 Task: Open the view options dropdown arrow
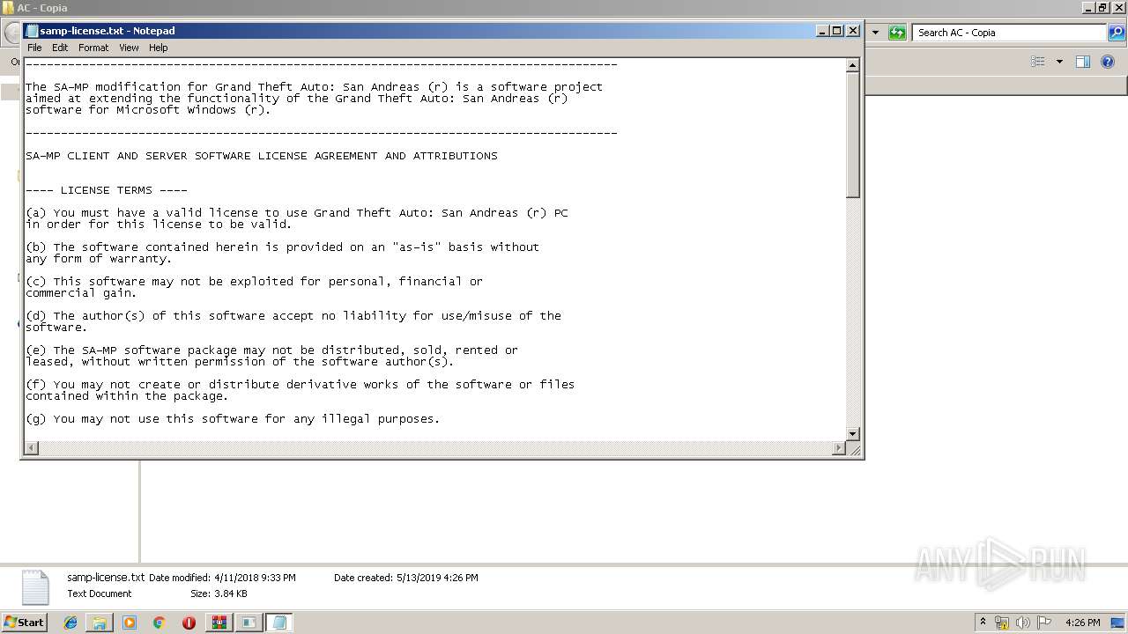tap(1059, 62)
